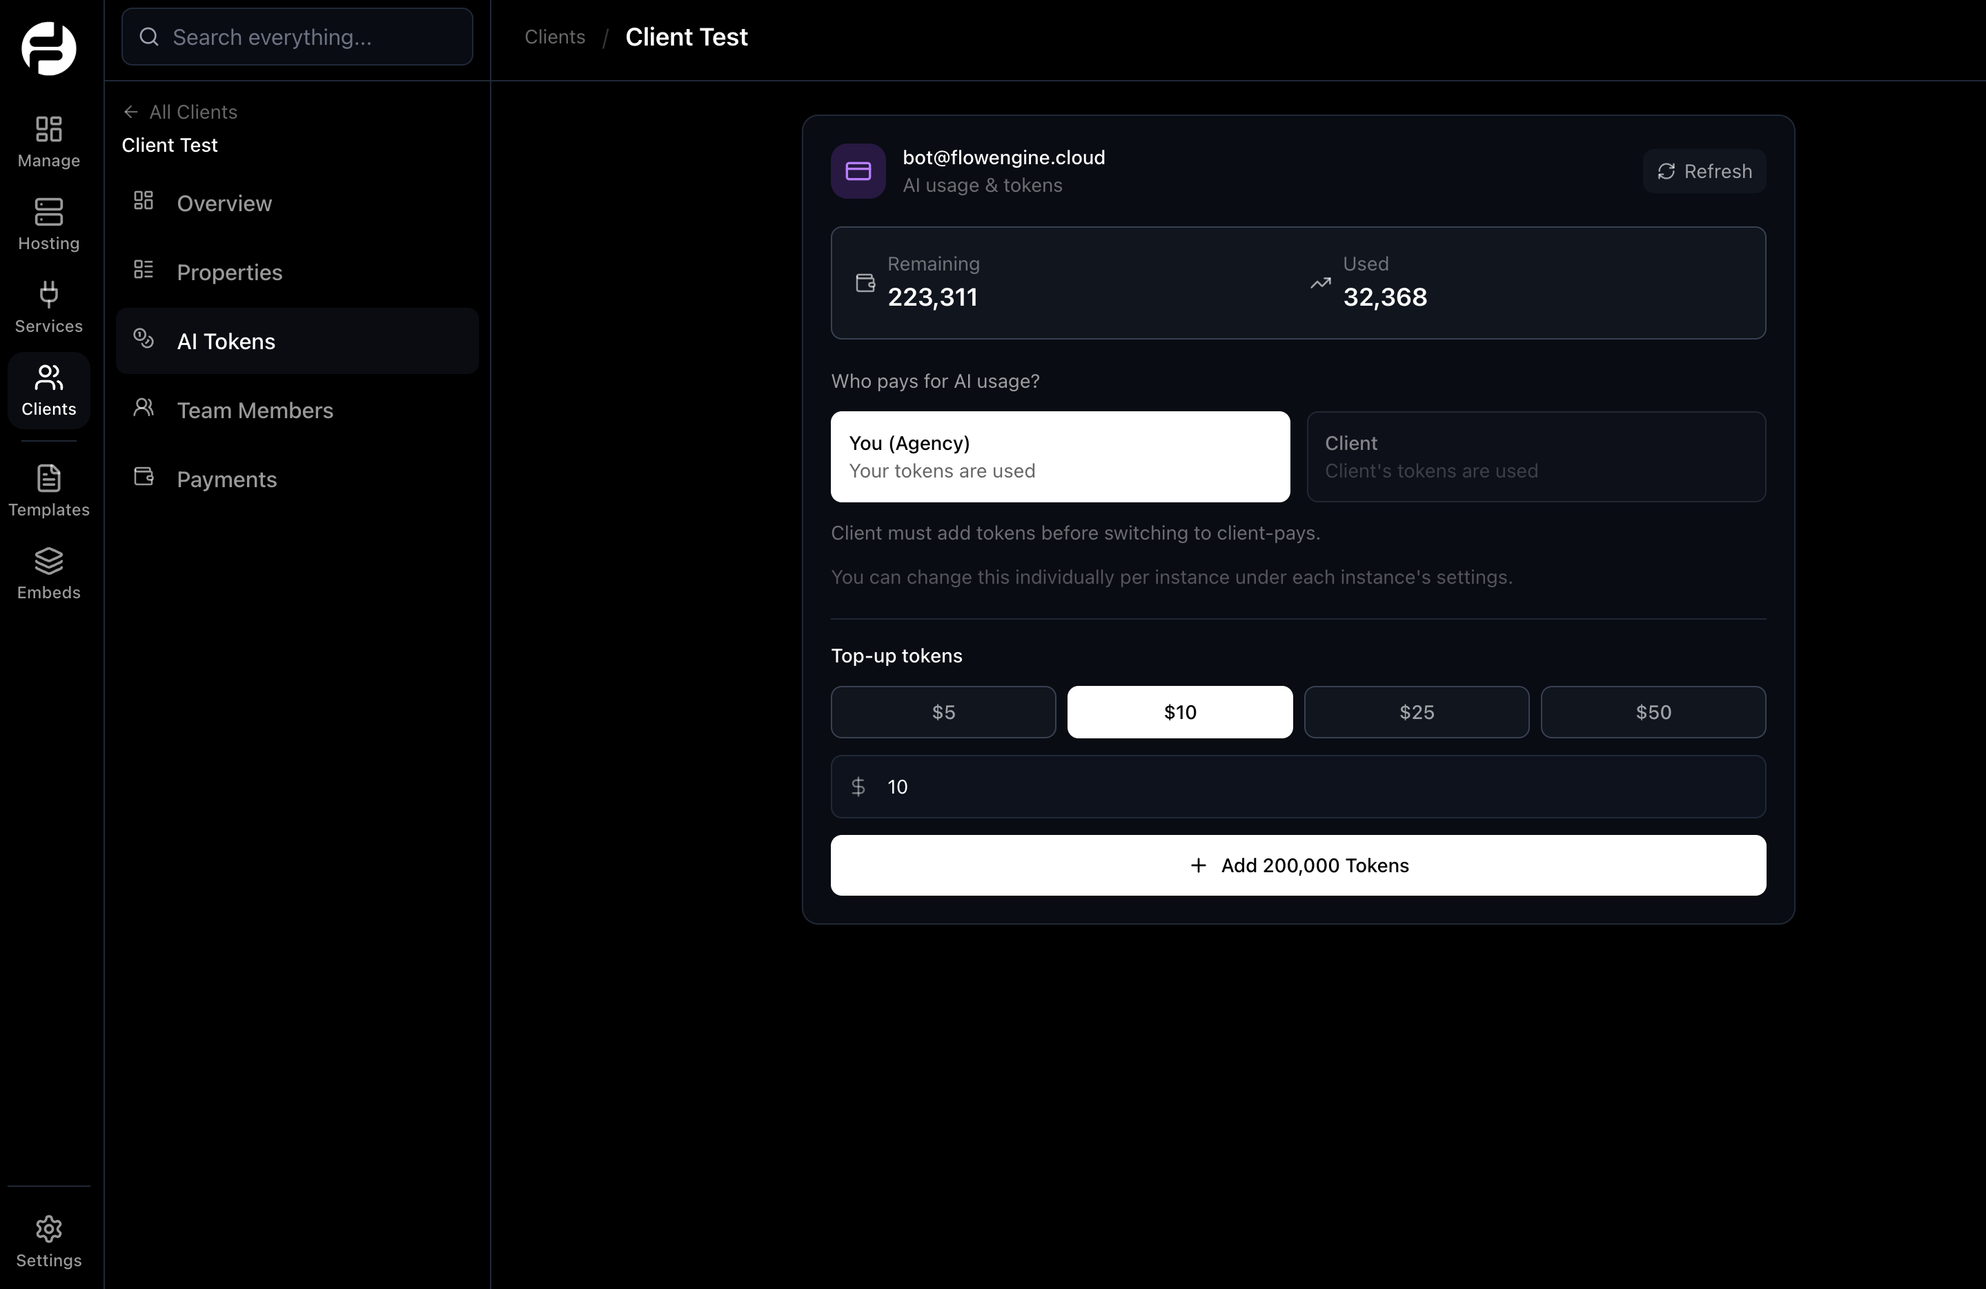The image size is (1986, 1289).
Task: Open the Manage section icon
Action: coord(48,129)
